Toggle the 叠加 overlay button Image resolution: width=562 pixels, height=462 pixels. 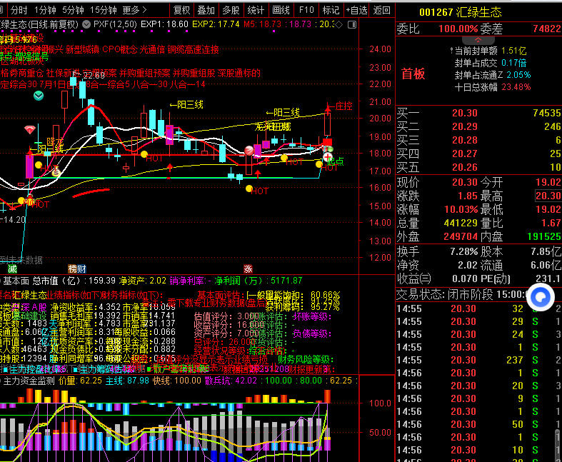pos(206,10)
